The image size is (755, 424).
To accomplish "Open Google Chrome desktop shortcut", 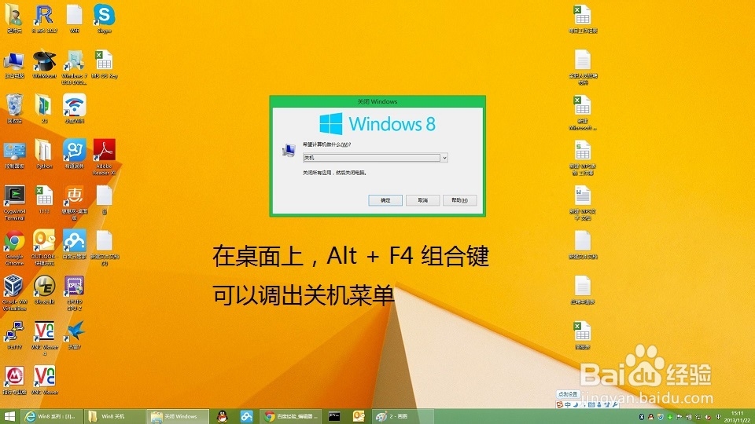I will tap(14, 247).
